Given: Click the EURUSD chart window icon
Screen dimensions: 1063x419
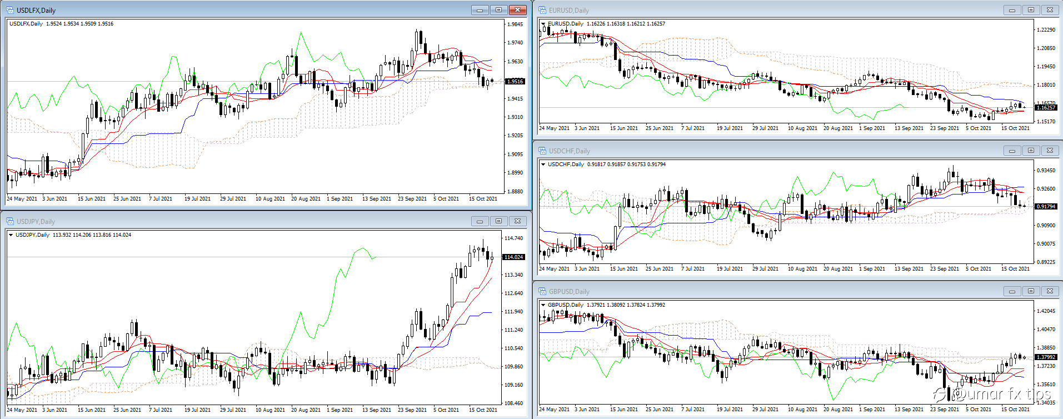Looking at the screenshot, I should click(542, 10).
